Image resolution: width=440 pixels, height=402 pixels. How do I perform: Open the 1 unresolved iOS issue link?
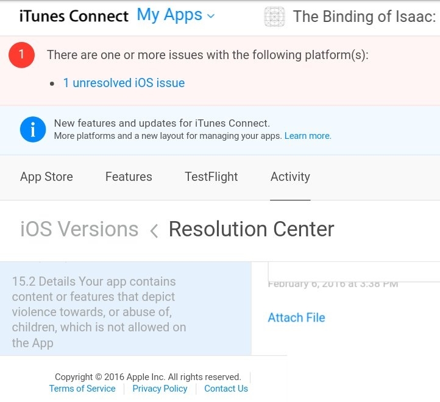(124, 83)
